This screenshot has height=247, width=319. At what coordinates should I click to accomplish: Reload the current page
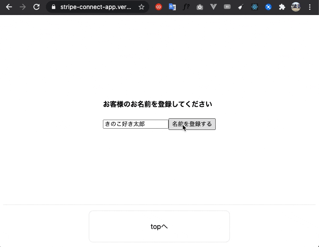pyautogui.click(x=36, y=7)
